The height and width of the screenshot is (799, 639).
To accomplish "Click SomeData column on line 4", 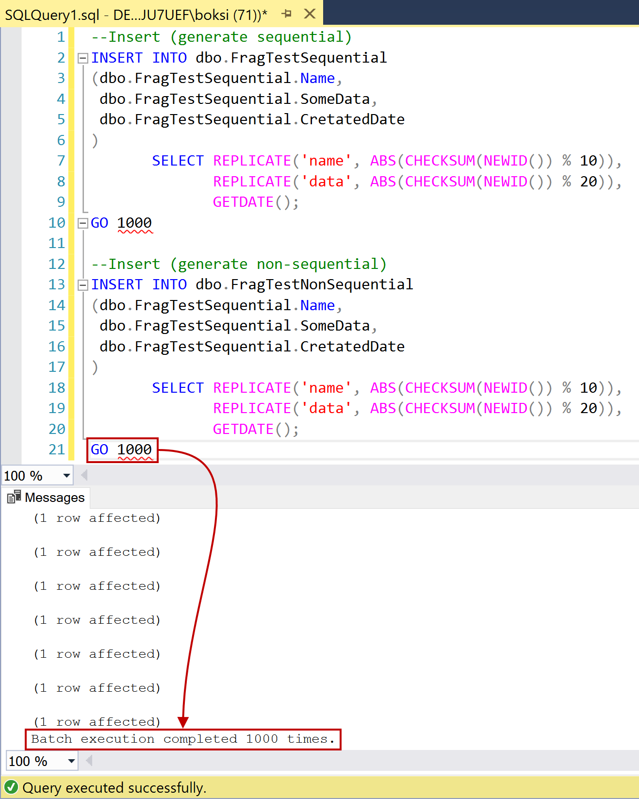I will pos(335,99).
